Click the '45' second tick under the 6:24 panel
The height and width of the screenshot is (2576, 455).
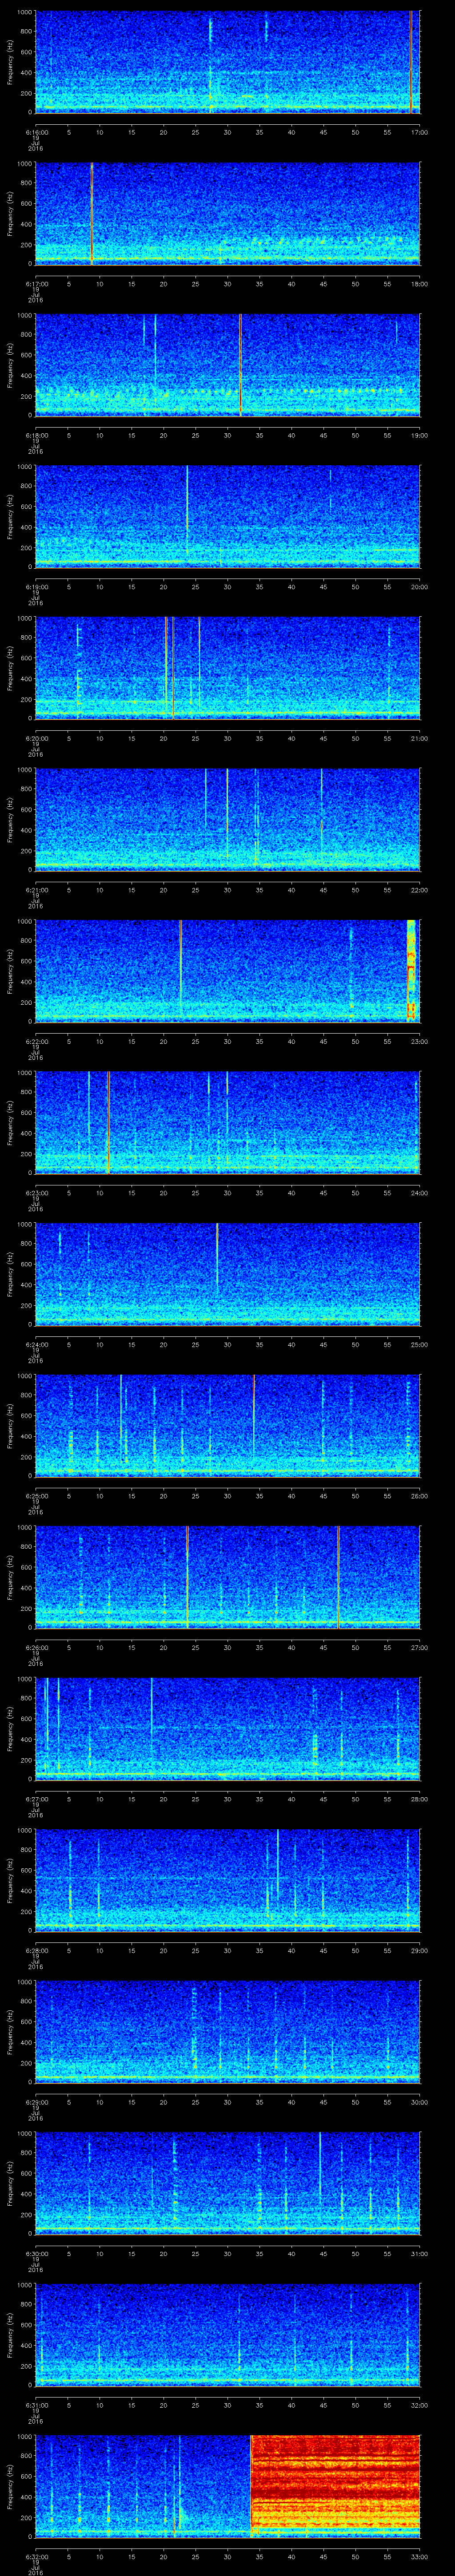click(x=323, y=1344)
